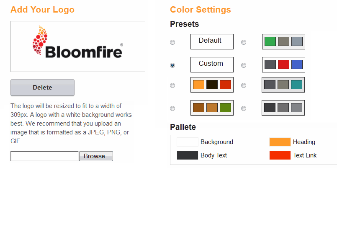Click the Bloomfire logo image
This screenshot has width=337, height=237.
[78, 46]
